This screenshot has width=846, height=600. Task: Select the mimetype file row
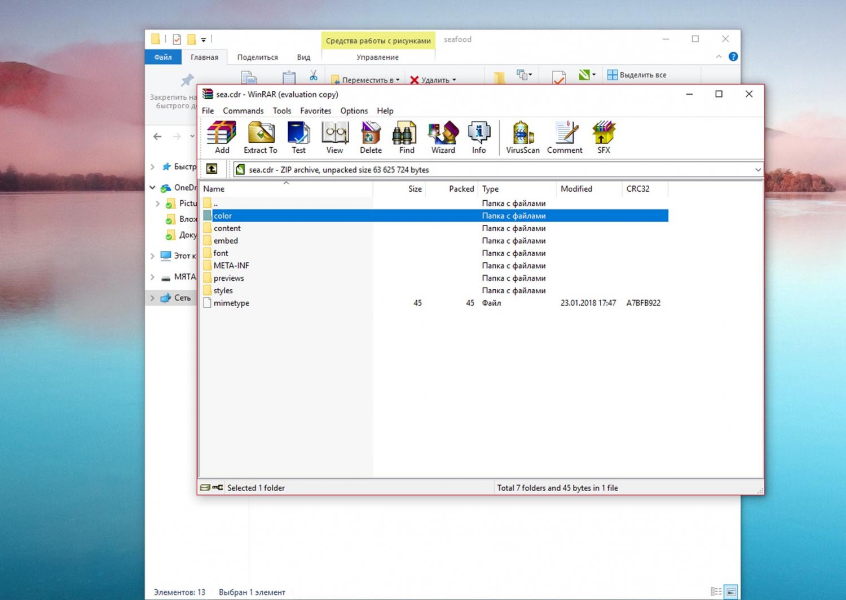pos(231,303)
